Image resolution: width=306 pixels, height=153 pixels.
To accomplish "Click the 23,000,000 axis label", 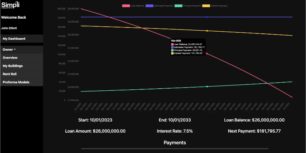I will pyautogui.click(x=73, y=87).
